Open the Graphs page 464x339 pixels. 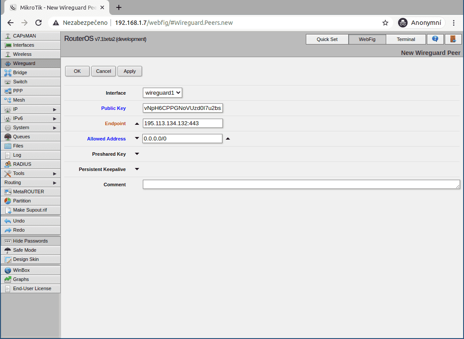coord(31,279)
